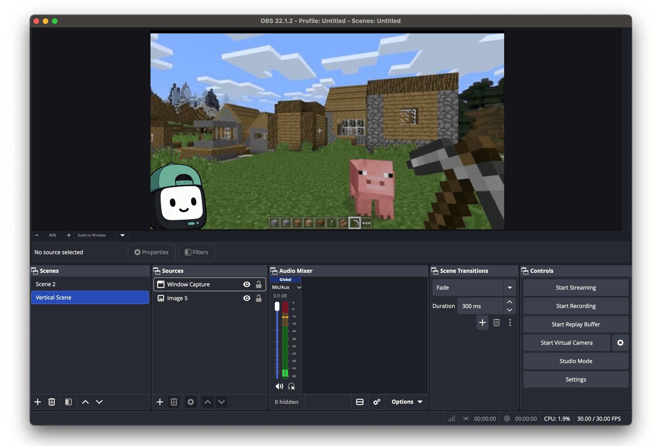Open the Filters button
Viewport: 659px width, 446px height.
197,252
